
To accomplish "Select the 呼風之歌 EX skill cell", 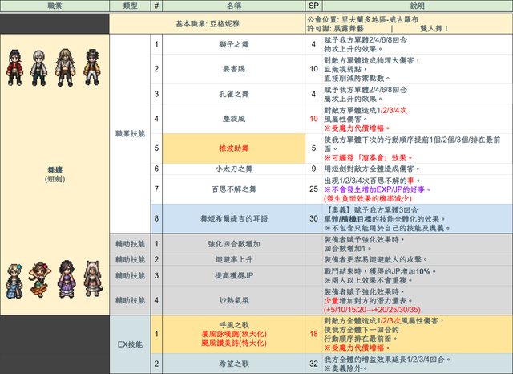I will point(235,333).
